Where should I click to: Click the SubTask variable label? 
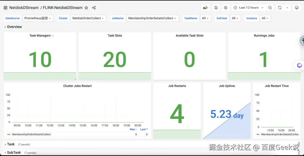pyautogui.click(x=222, y=18)
